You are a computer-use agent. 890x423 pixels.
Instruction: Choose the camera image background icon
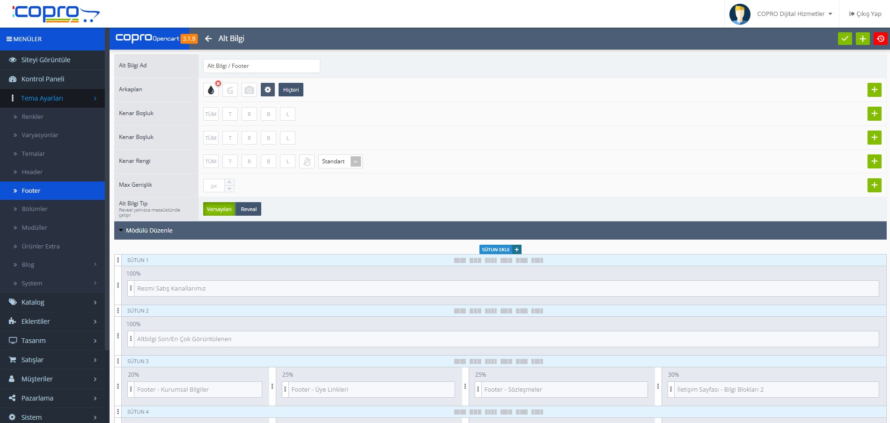point(249,90)
